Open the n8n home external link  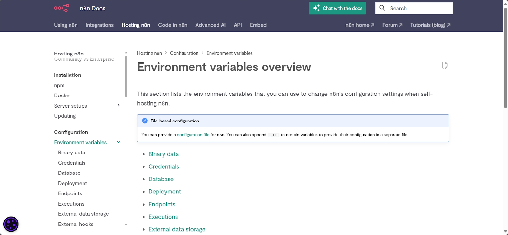[360, 25]
